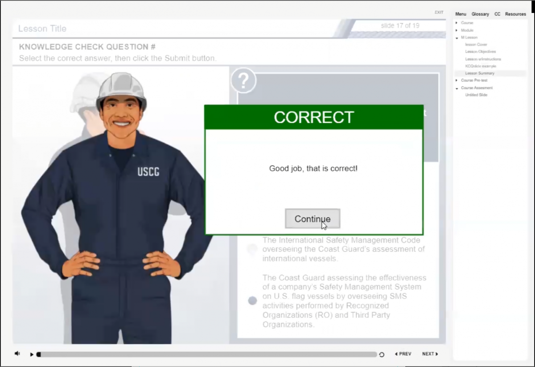Screen dimensions: 535x367
Task: Click the replay circular arrow icon
Action: point(382,355)
